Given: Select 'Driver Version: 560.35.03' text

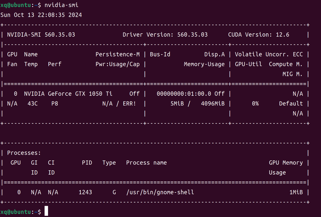Looking at the screenshot, I should click(165, 35).
